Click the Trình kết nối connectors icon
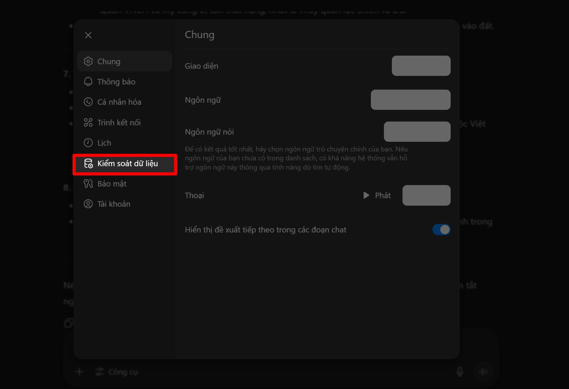Viewport: 569px width, 389px height. coord(88,123)
